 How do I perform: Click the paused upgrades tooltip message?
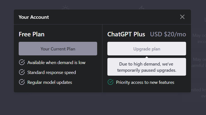coord(147,67)
